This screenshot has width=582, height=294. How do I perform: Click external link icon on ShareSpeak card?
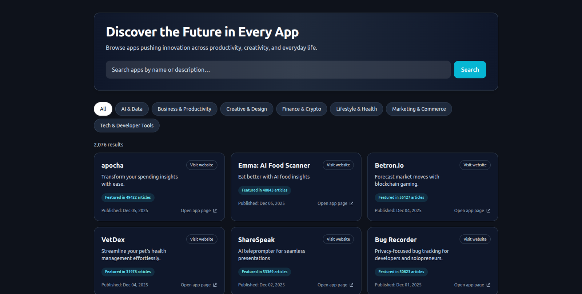351,285
